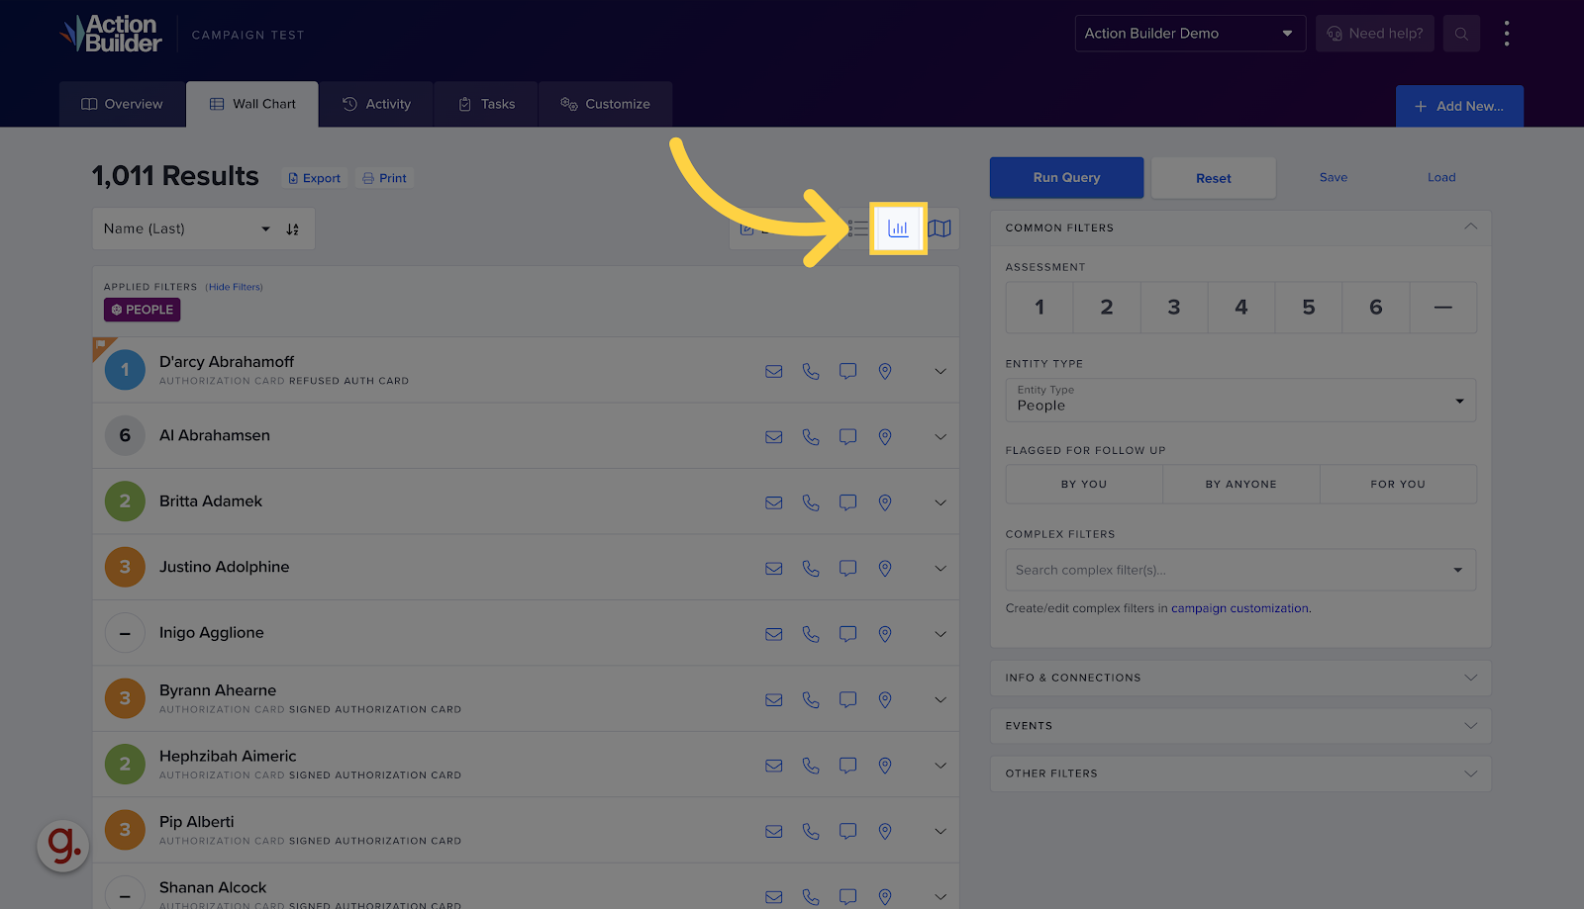Expand the Other Filters section
1584x909 pixels.
tap(1240, 773)
